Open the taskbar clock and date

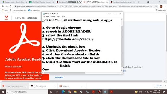pyautogui.click(x=157, y=92)
